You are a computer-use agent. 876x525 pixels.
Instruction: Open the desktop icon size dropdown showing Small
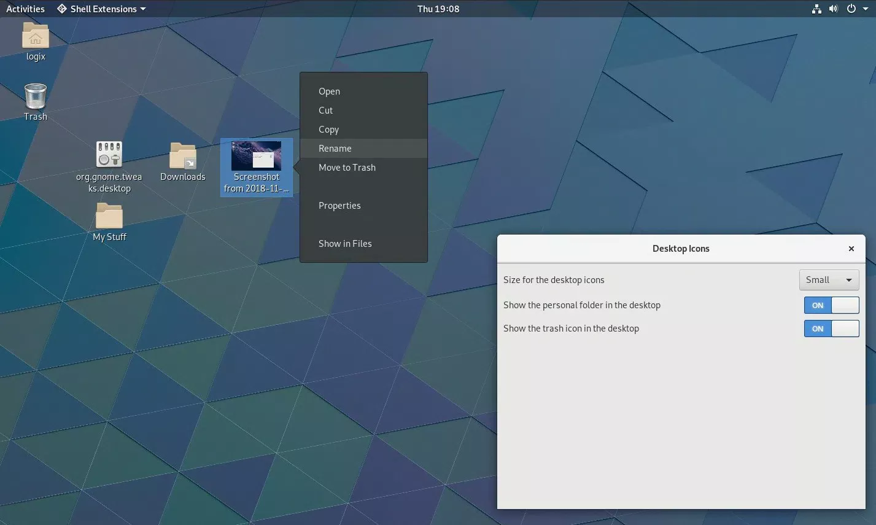click(829, 279)
